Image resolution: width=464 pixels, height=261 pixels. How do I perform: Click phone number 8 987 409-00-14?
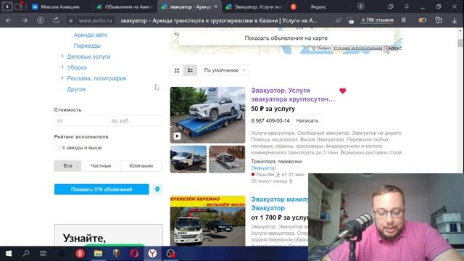pyautogui.click(x=270, y=121)
